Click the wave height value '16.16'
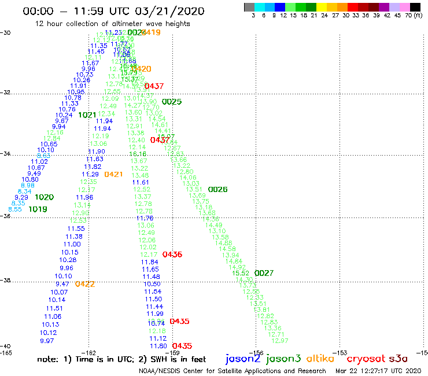The height and width of the screenshot is (376, 428). pyautogui.click(x=138, y=154)
